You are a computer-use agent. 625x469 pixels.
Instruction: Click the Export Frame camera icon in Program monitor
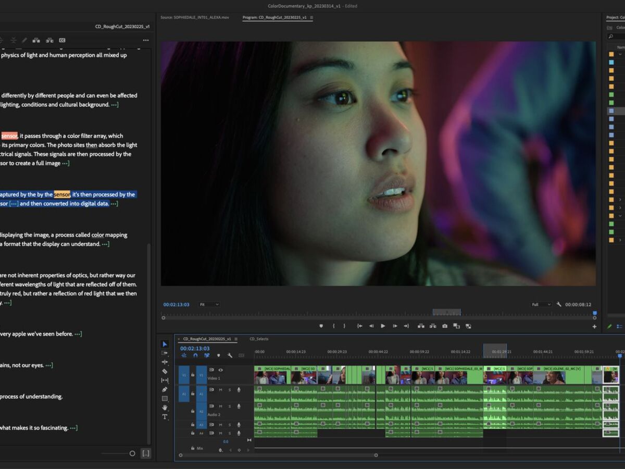pyautogui.click(x=444, y=326)
